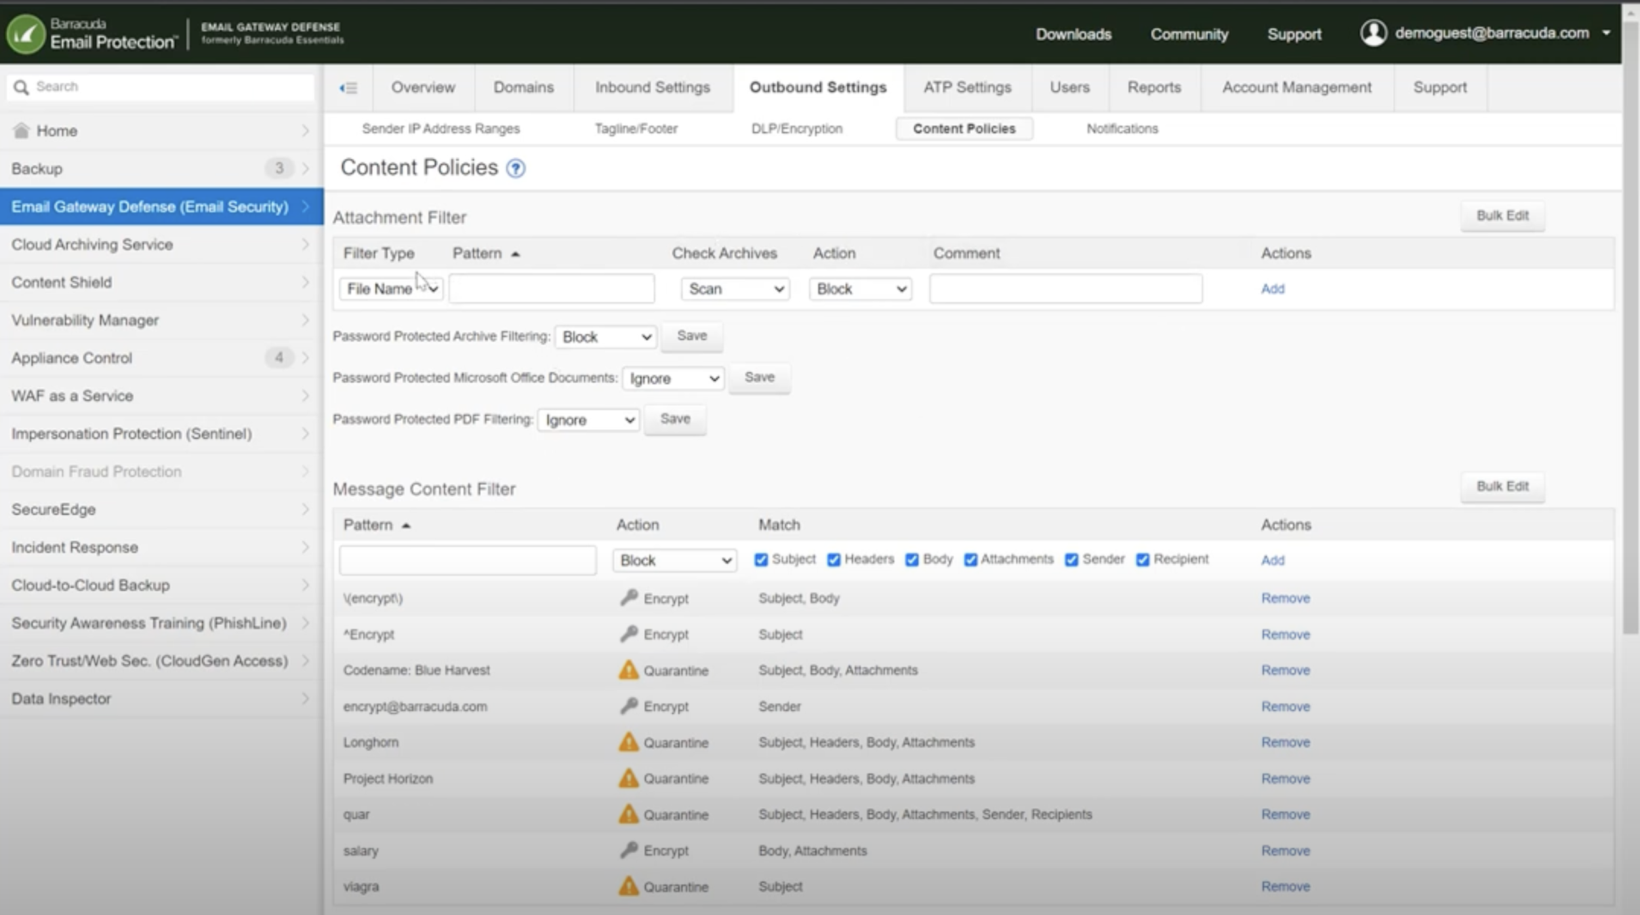This screenshot has height=915, width=1640.
Task: Click the Encrypt key icon for salary
Action: click(x=628, y=850)
